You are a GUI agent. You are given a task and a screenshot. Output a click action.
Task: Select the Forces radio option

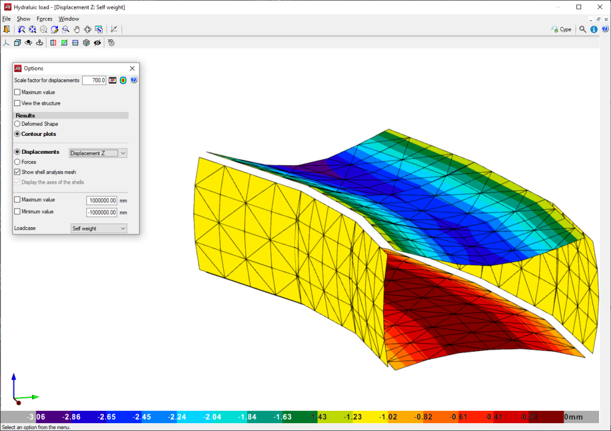coord(17,162)
